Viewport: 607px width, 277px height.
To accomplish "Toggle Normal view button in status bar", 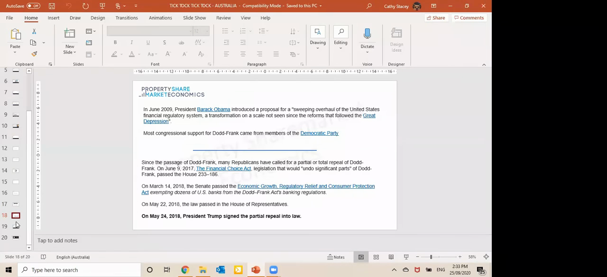I will [361, 257].
